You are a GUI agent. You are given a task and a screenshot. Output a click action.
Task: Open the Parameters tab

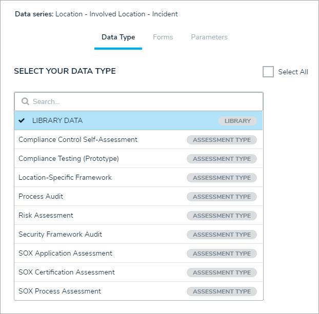pyautogui.click(x=209, y=37)
